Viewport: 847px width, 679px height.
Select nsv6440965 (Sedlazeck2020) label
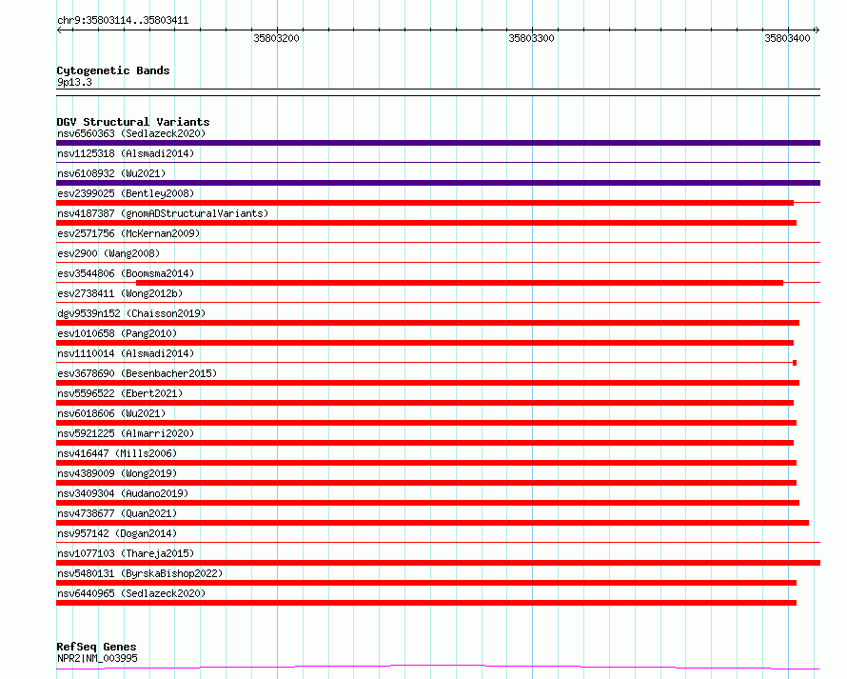[131, 593]
